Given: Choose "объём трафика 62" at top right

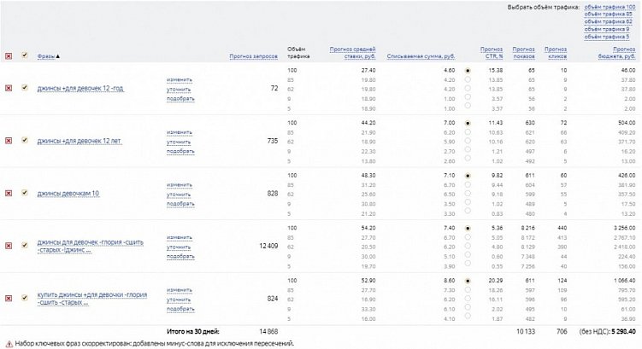Looking at the screenshot, I should point(610,22).
